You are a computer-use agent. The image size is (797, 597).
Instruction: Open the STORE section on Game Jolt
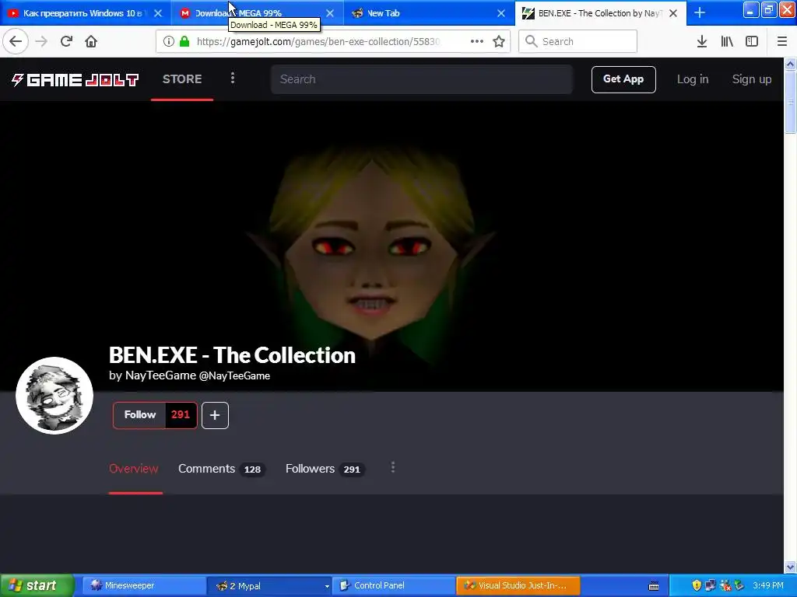[x=182, y=79]
